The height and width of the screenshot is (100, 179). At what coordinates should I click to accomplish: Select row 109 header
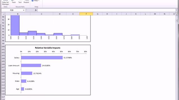click(x=3, y=73)
